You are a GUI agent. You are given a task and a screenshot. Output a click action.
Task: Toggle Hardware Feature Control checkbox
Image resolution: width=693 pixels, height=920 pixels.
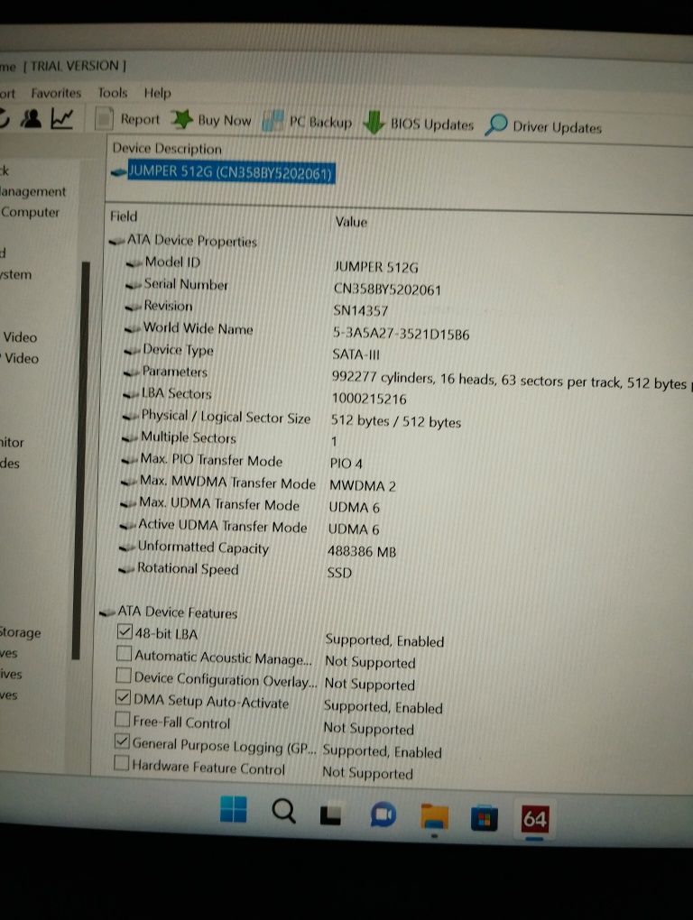[121, 763]
